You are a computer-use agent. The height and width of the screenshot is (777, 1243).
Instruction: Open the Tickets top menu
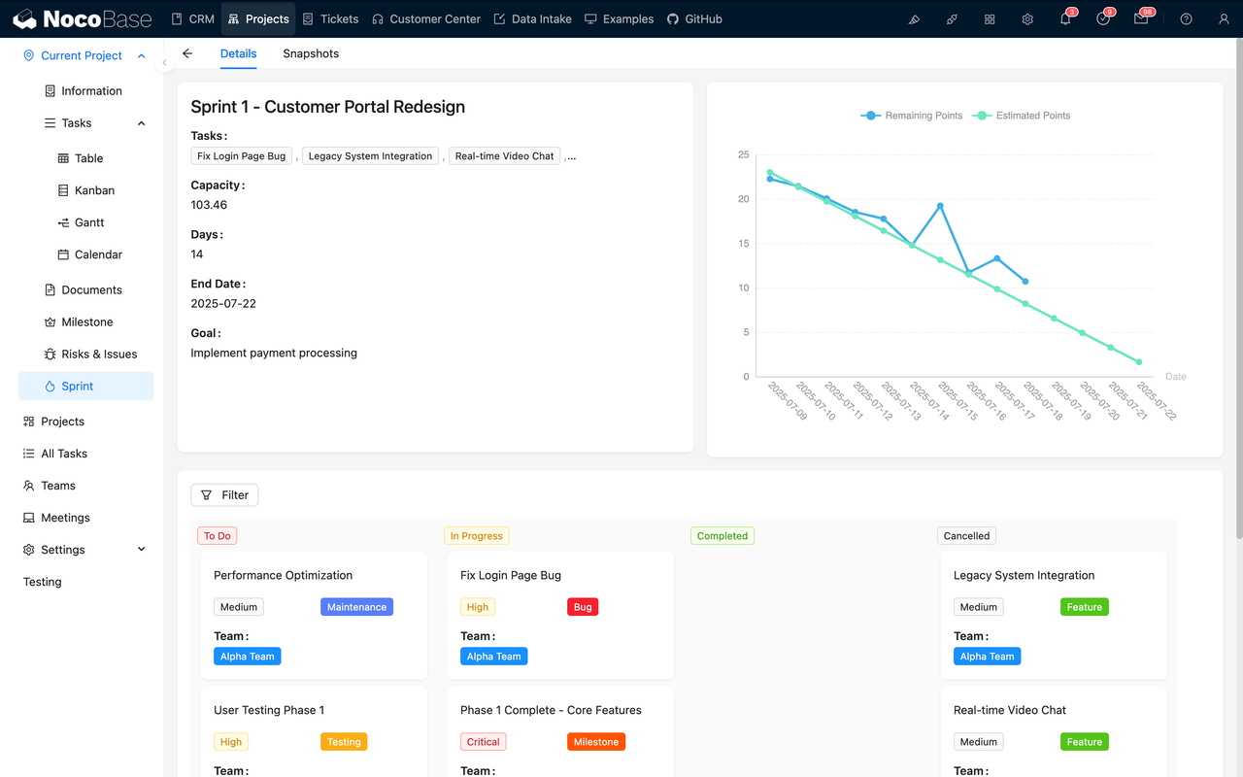click(x=330, y=18)
